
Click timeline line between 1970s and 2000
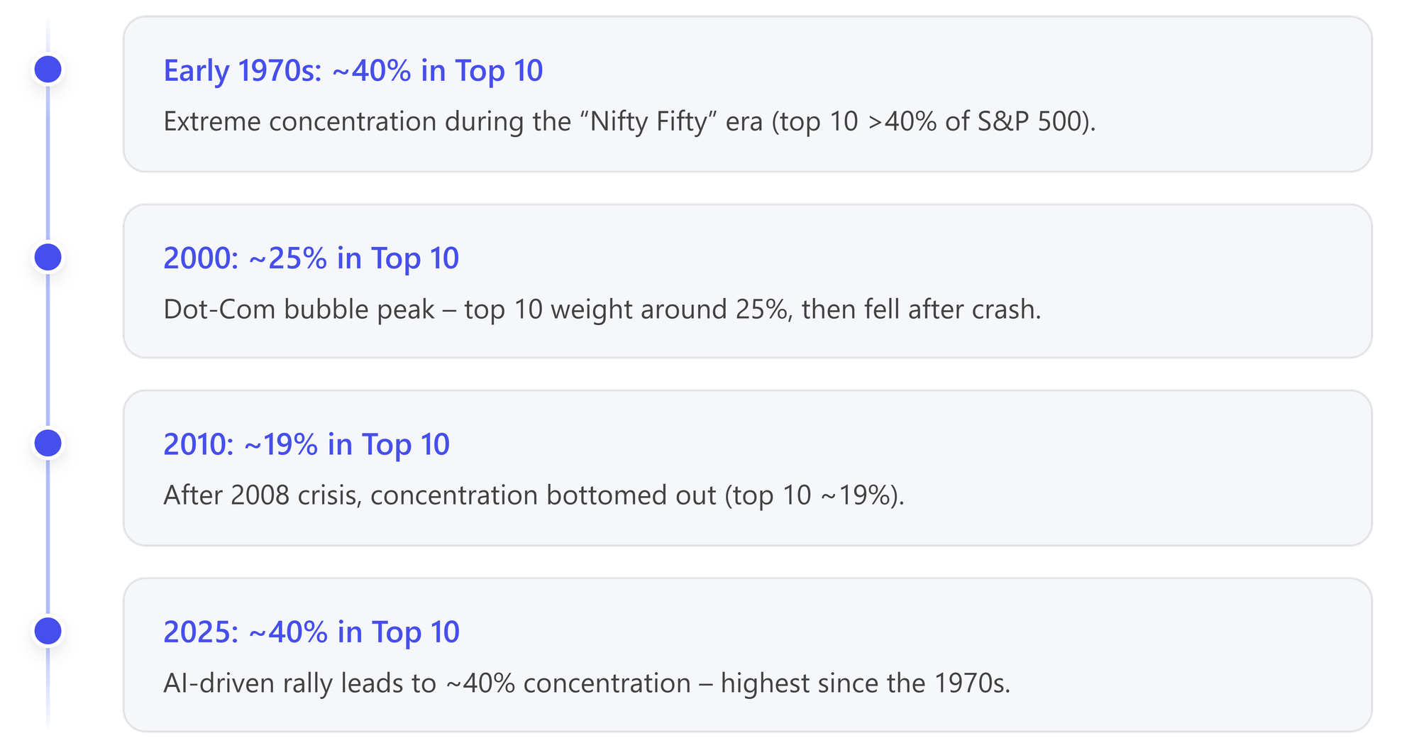pyautogui.click(x=48, y=163)
